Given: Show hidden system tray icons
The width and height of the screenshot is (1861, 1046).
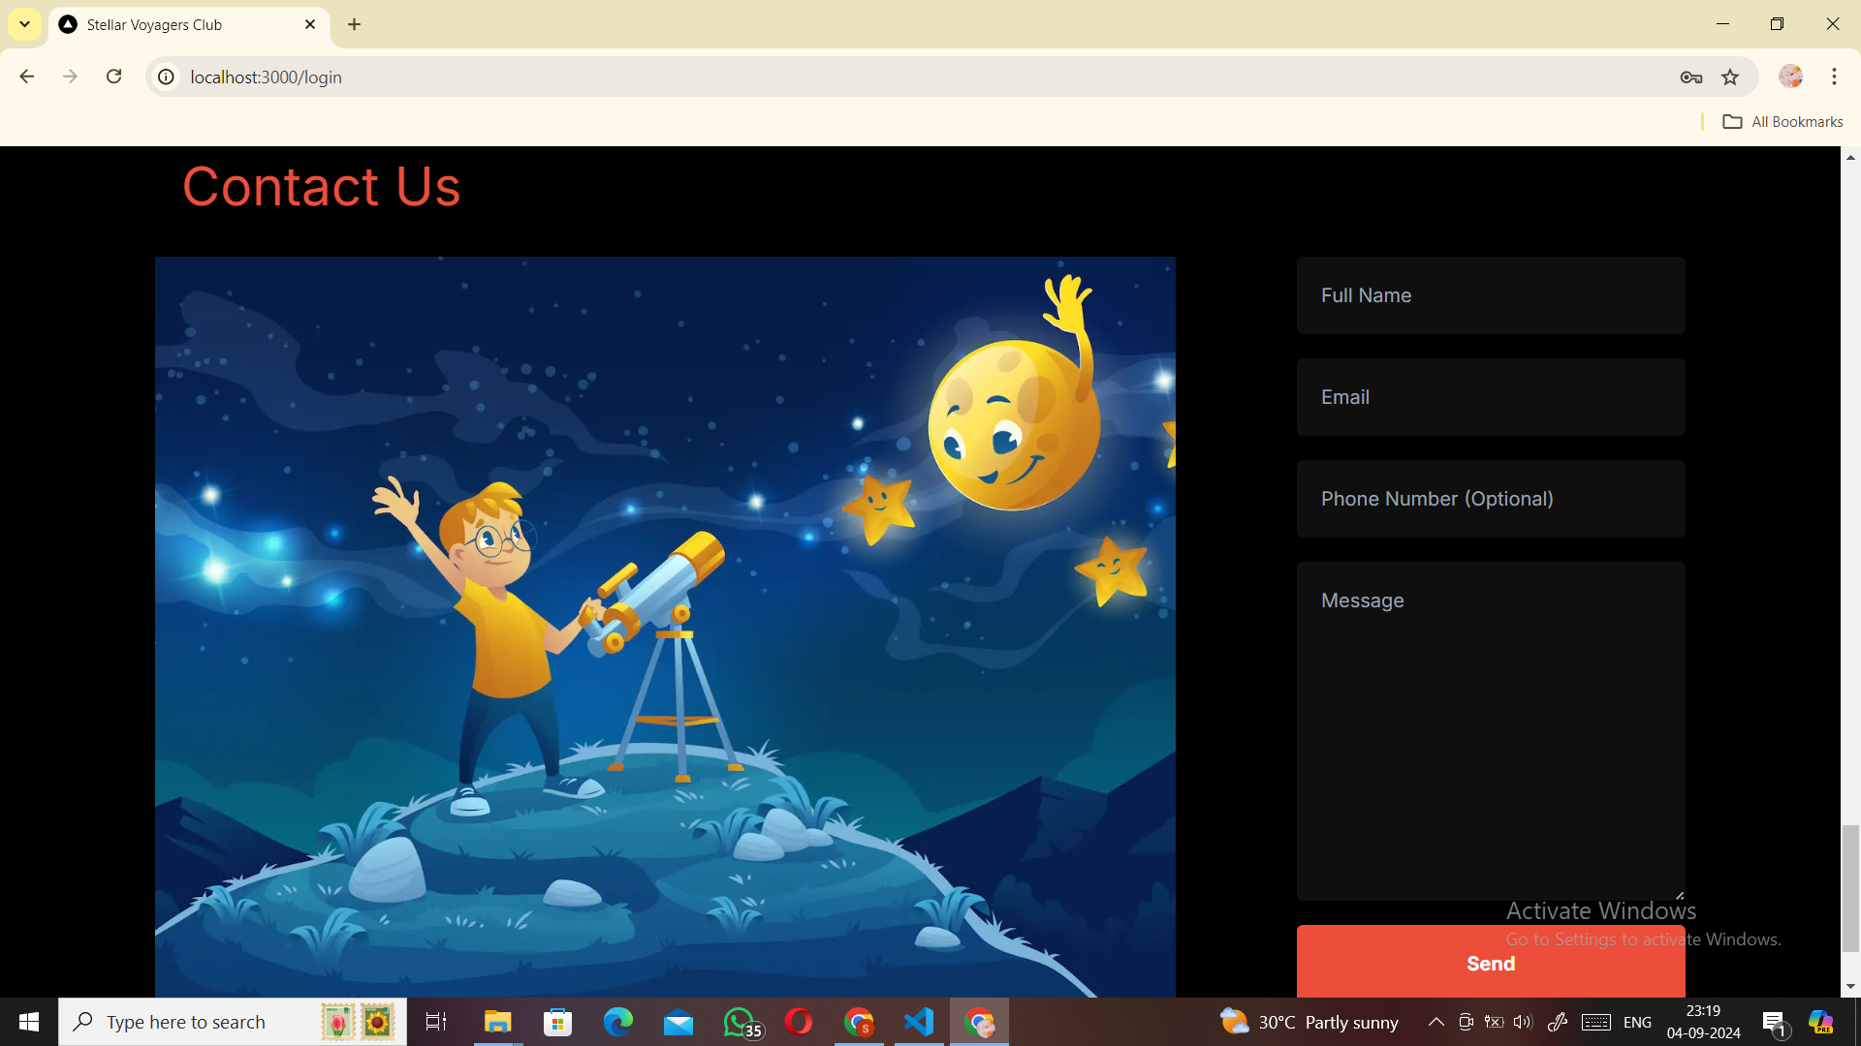Looking at the screenshot, I should [x=1435, y=1022].
